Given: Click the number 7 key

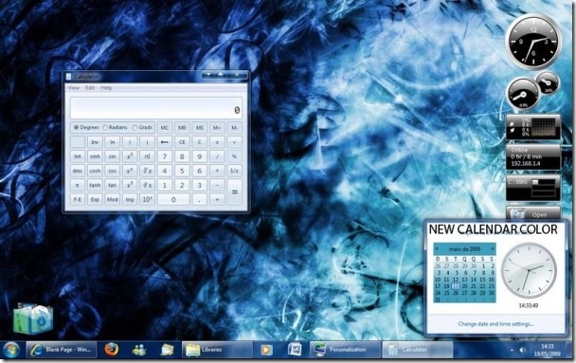Looking at the screenshot, I should tap(165, 156).
